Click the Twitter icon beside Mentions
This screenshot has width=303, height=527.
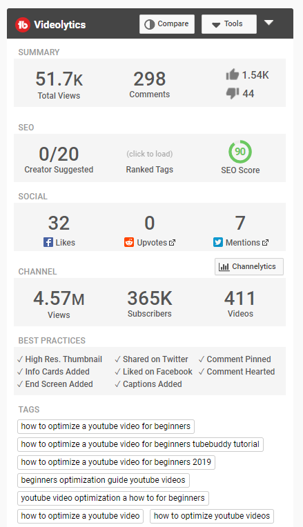pos(218,242)
